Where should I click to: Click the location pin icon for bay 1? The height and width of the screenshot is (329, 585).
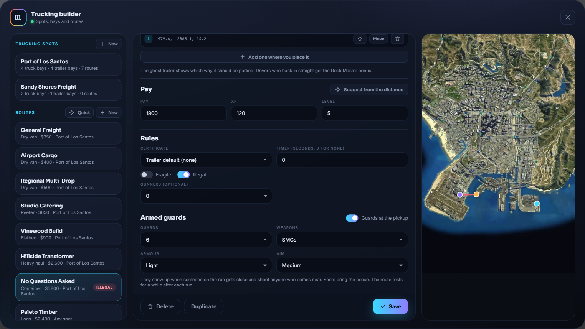tap(360, 39)
